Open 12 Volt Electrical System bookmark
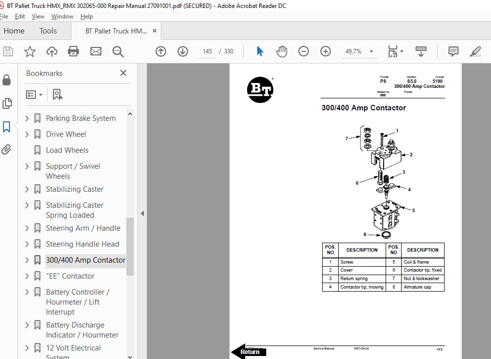This screenshot has height=359, width=491. tap(73, 352)
